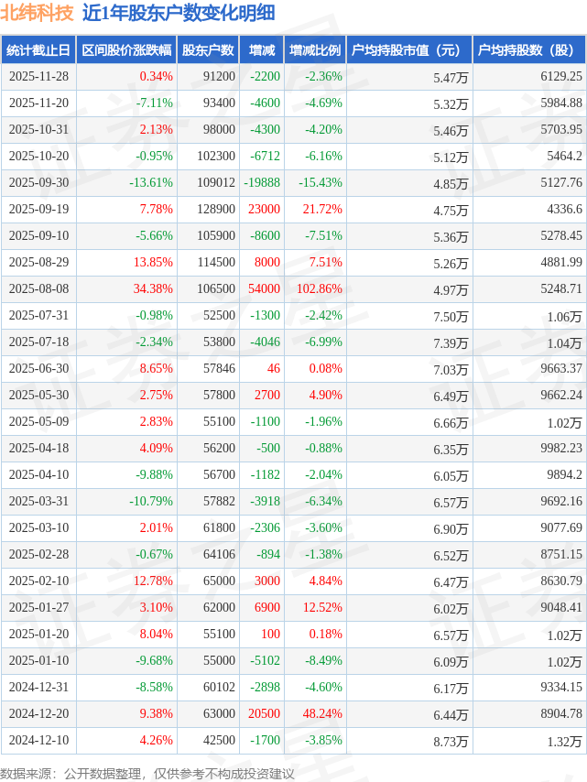The height and width of the screenshot is (782, 587).
Task: Select the 区间股价涨跌幅 column header
Action: coord(125,50)
